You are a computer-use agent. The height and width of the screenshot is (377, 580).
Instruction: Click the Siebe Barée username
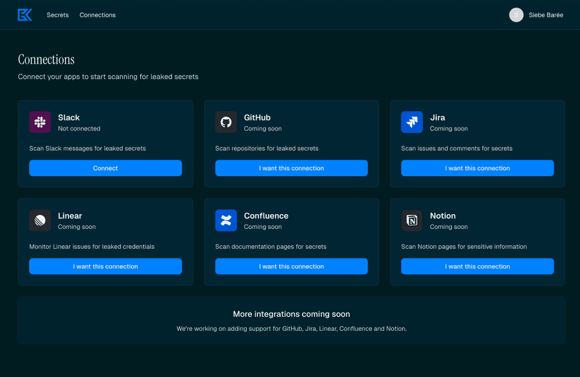[546, 15]
